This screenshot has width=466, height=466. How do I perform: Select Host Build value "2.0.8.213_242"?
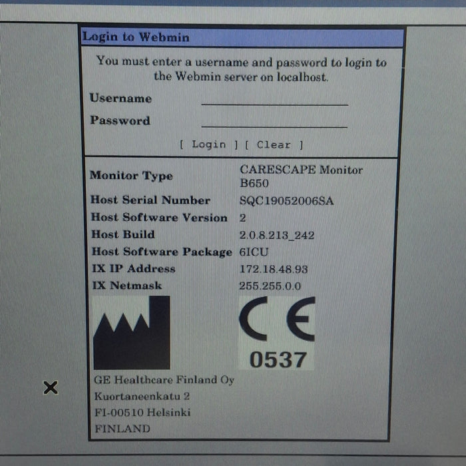point(277,236)
